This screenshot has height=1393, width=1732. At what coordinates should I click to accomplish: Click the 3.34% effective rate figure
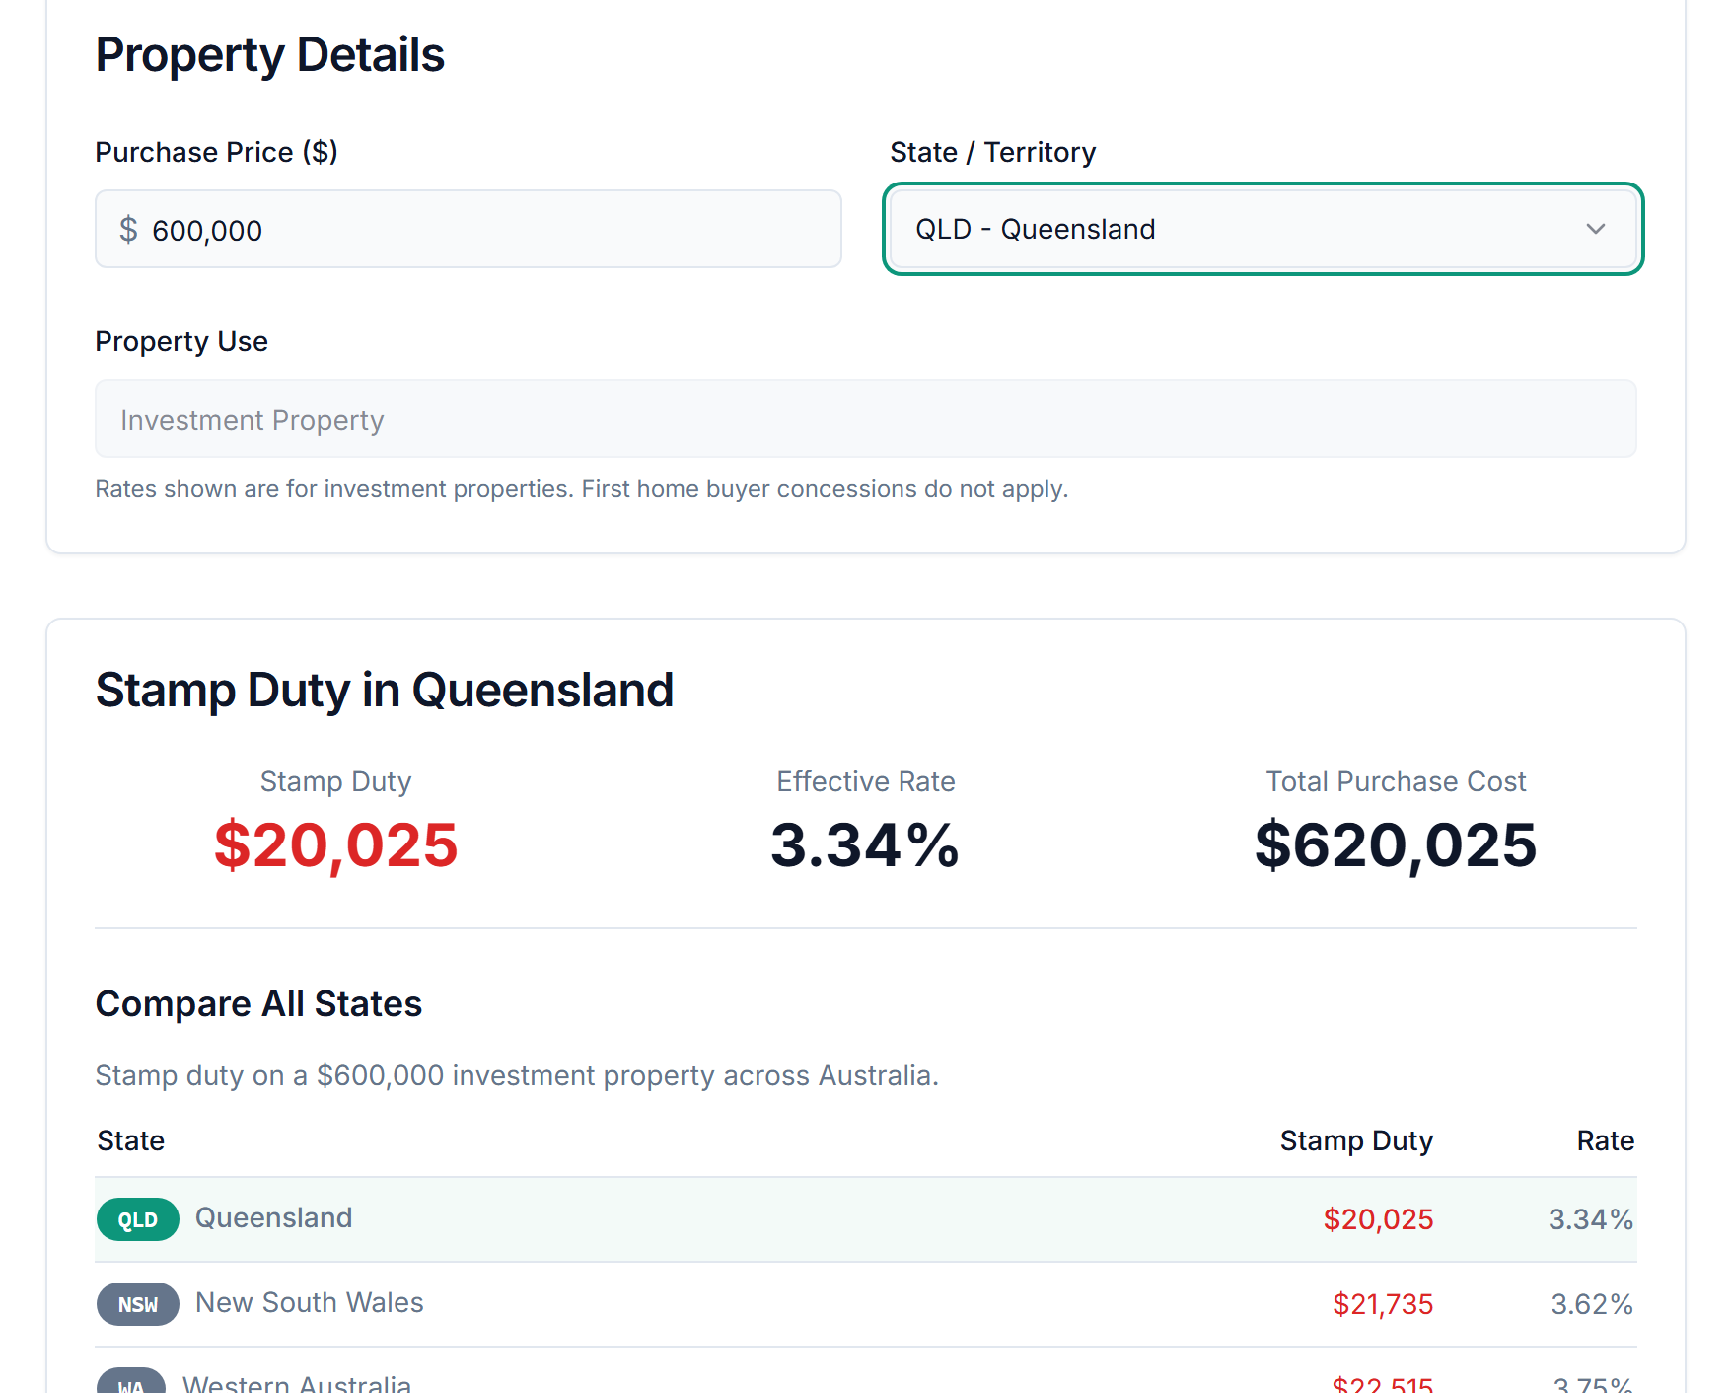[x=865, y=844]
